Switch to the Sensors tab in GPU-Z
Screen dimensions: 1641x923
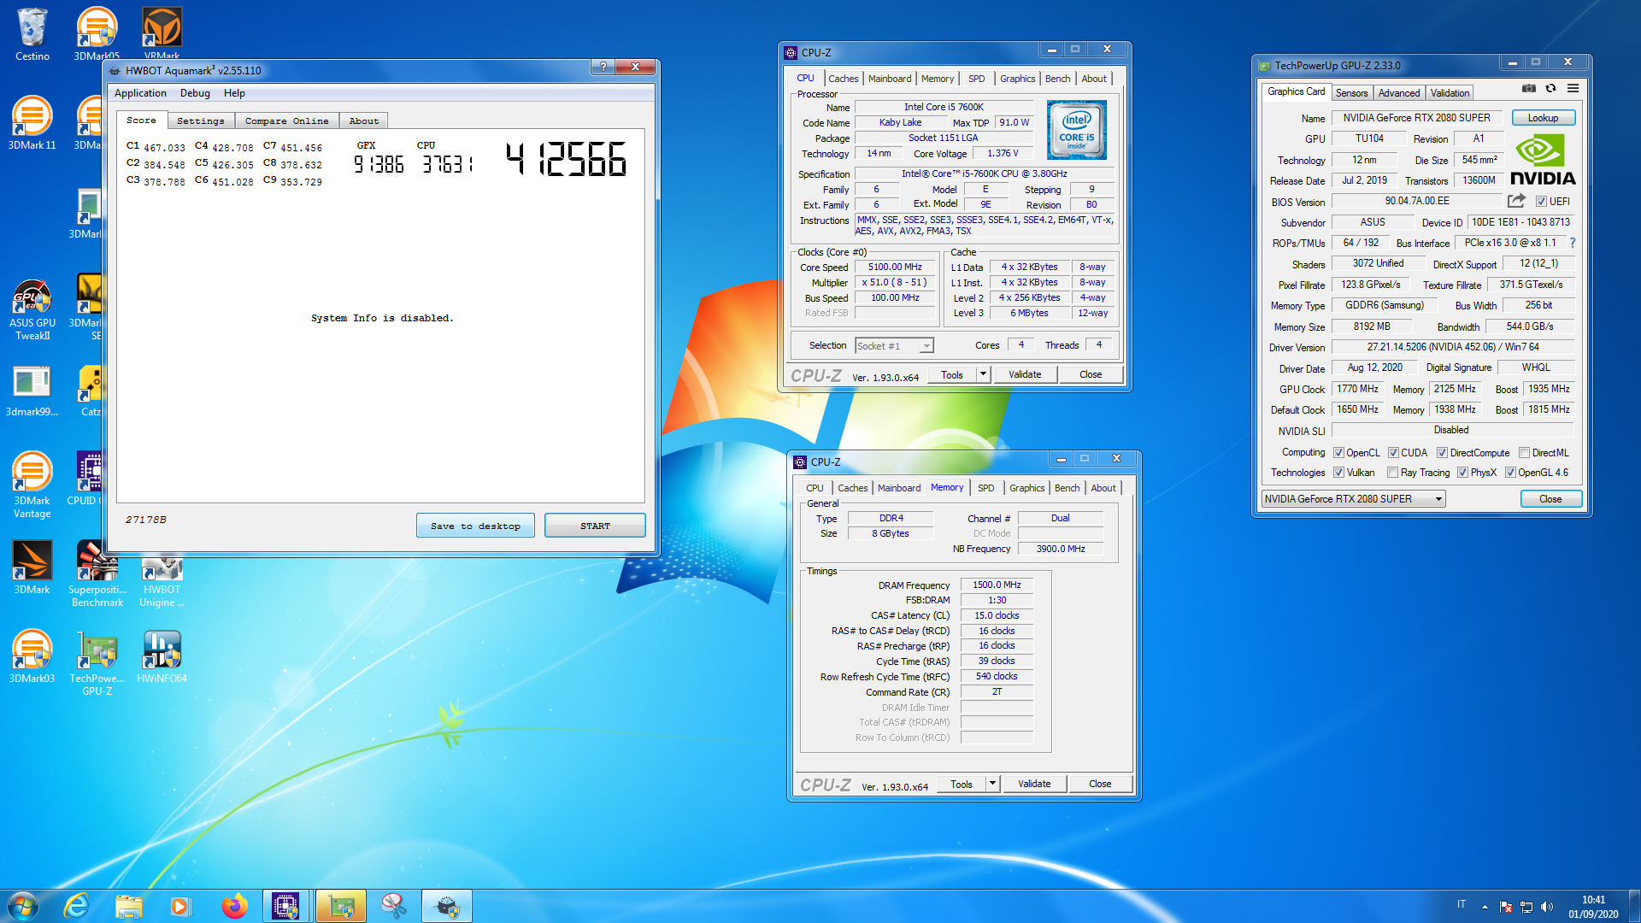pos(1351,93)
